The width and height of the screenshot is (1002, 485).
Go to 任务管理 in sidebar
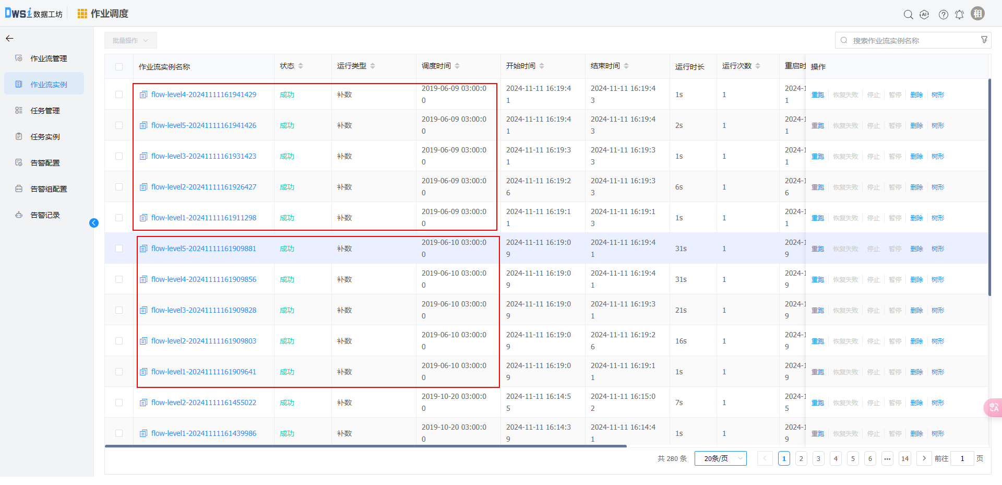coord(45,111)
